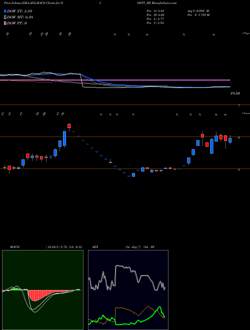
Task: Click the 'Pre O: 5.83' open value
Action: [155, 11]
